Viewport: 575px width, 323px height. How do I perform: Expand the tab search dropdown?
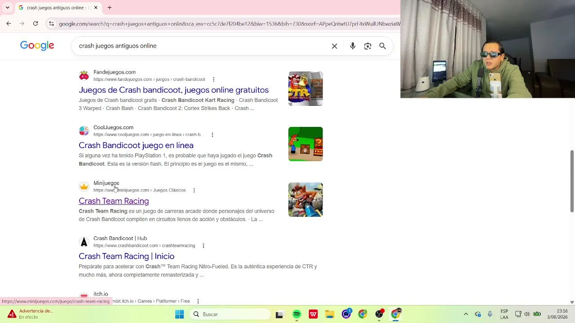[7, 8]
